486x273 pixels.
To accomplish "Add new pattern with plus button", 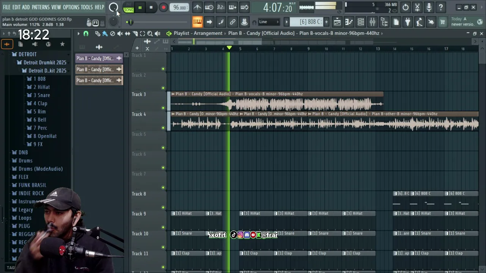I will [326, 22].
